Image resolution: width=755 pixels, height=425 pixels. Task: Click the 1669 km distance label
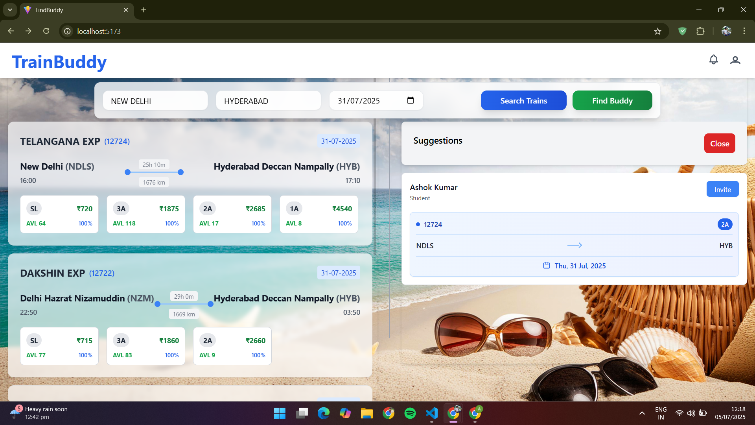(x=184, y=314)
